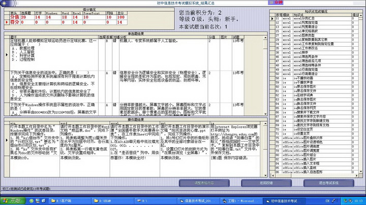Select row 'ie不播放声音'
The image size is (366, 205).
pyautogui.click(x=314, y=82)
